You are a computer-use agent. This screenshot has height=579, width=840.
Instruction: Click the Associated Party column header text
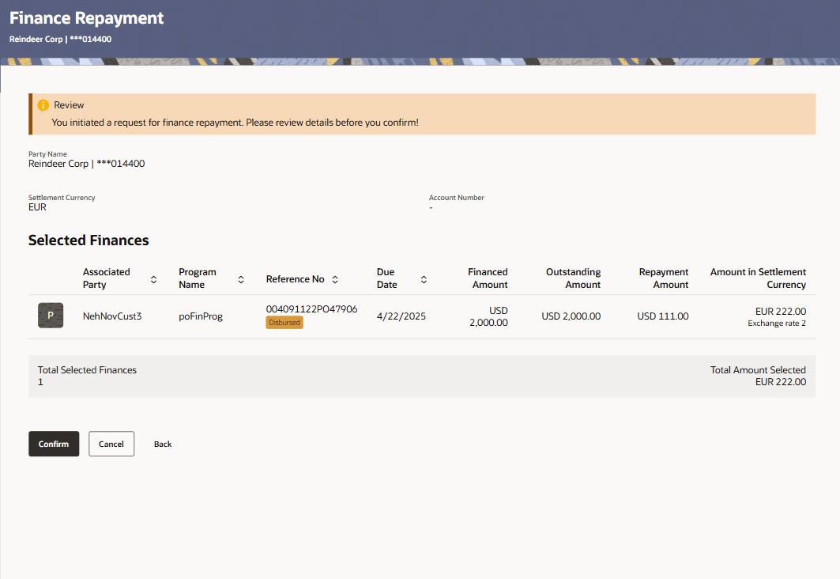[x=106, y=278]
